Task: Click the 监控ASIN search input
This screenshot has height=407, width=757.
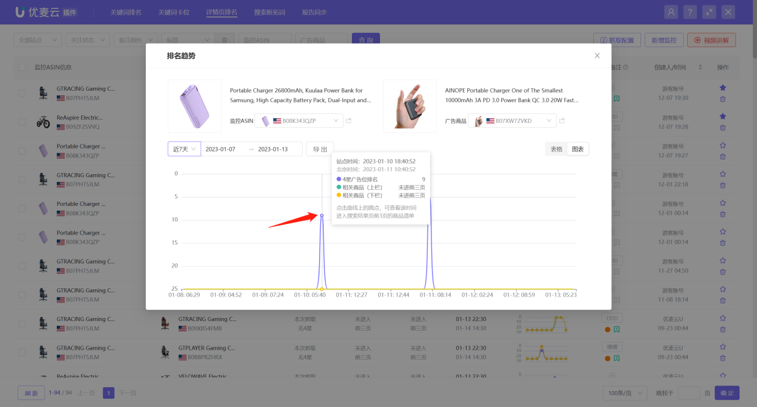Action: click(x=263, y=40)
